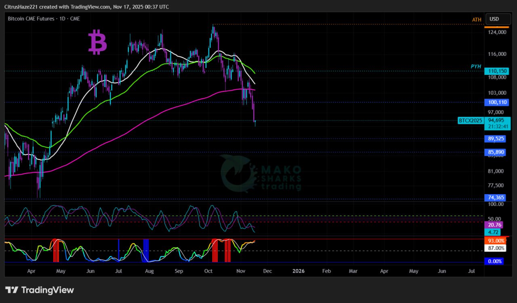This screenshot has height=303, width=517.
Task: Click the cyan 4.72 oscillator value
Action: pyautogui.click(x=494, y=232)
